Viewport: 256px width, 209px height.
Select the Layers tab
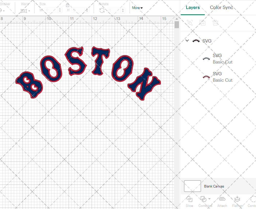coord(193,7)
